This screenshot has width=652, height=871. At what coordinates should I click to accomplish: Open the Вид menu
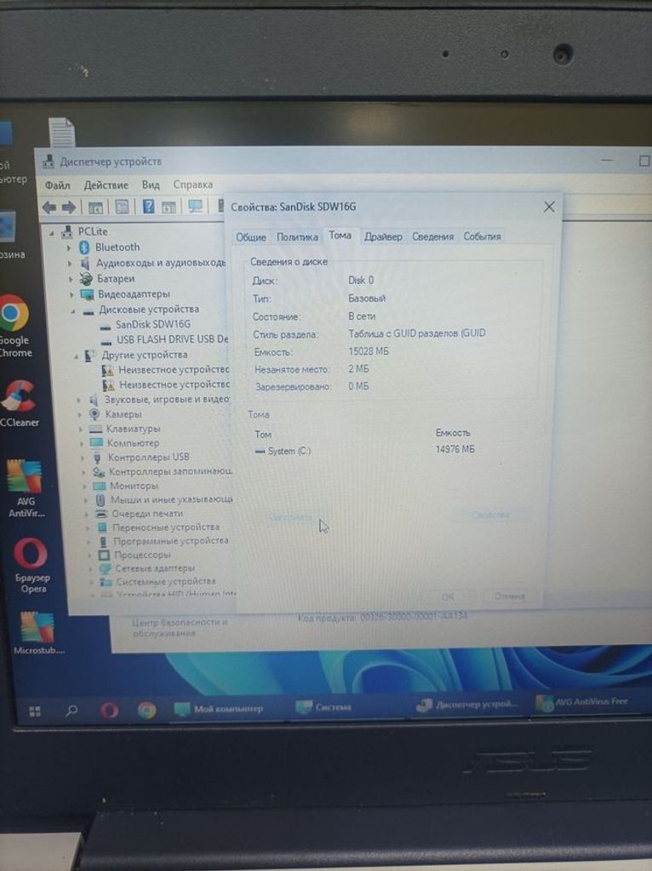pyautogui.click(x=151, y=185)
